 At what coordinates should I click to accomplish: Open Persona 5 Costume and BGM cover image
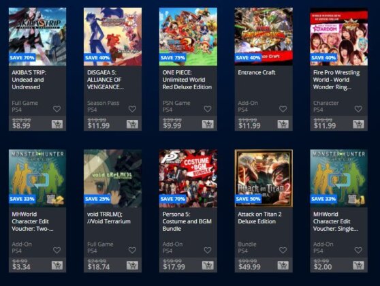pyautogui.click(x=188, y=178)
